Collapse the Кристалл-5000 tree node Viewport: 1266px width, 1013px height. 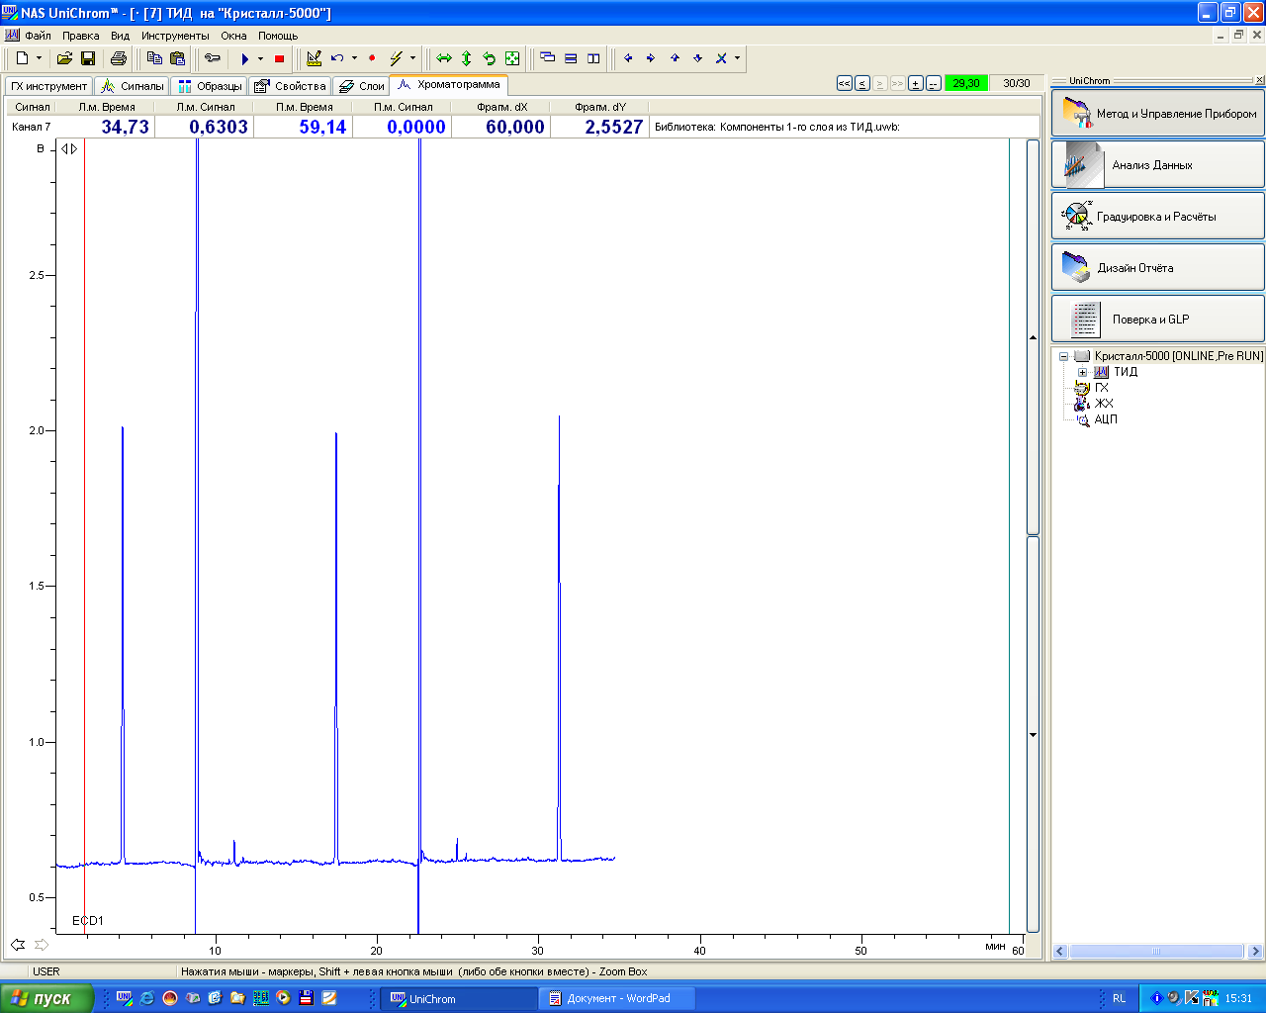point(1063,356)
